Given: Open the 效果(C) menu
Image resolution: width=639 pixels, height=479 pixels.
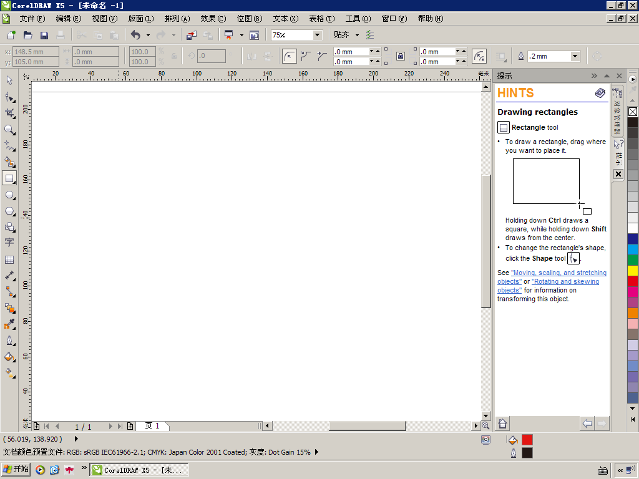Looking at the screenshot, I should click(213, 19).
